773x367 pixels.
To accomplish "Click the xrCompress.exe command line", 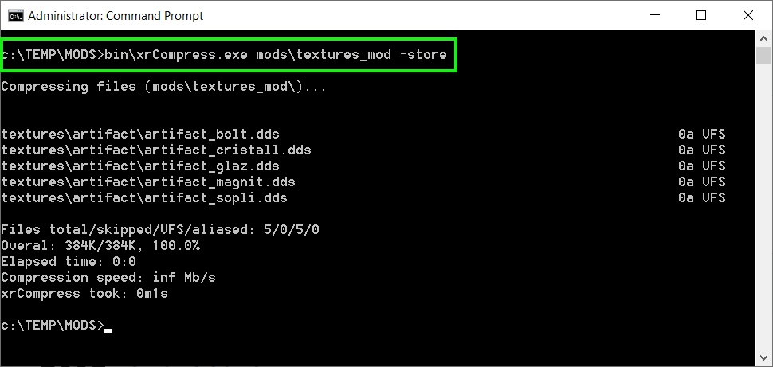I will click(x=230, y=55).
